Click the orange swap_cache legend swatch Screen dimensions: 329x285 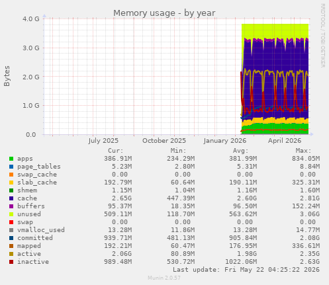pos(11,175)
